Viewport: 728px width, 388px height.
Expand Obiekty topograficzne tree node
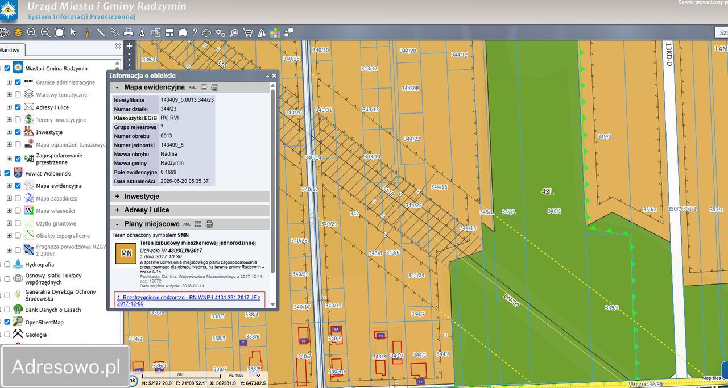pyautogui.click(x=9, y=236)
